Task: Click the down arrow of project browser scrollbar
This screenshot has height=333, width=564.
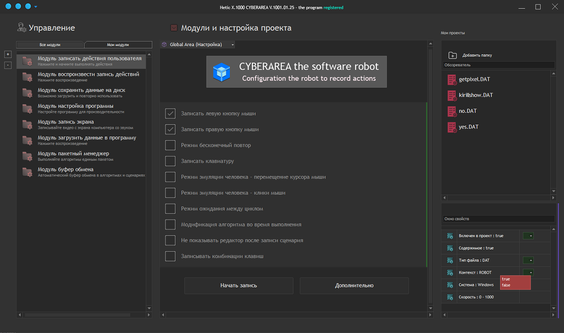Action: [553, 191]
